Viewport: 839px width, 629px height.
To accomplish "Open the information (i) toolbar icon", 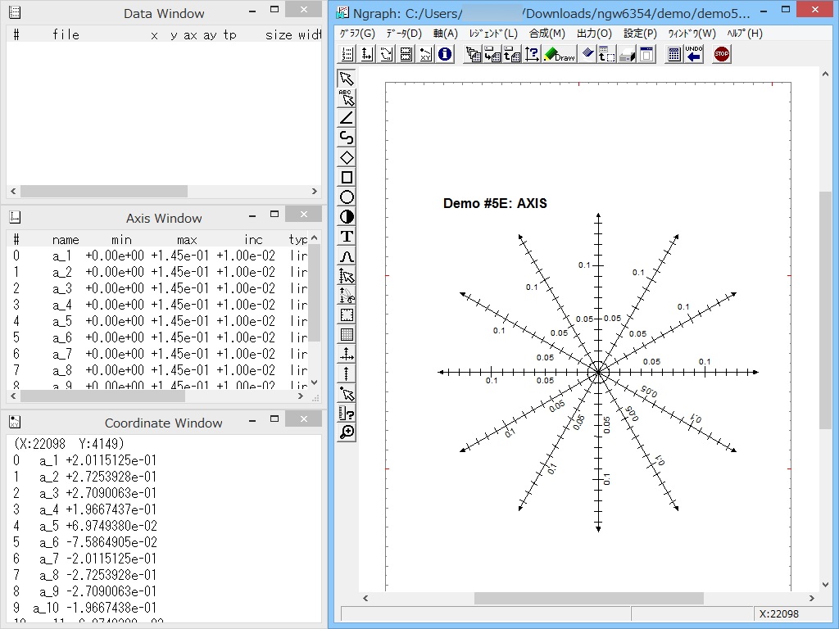I will click(x=443, y=53).
